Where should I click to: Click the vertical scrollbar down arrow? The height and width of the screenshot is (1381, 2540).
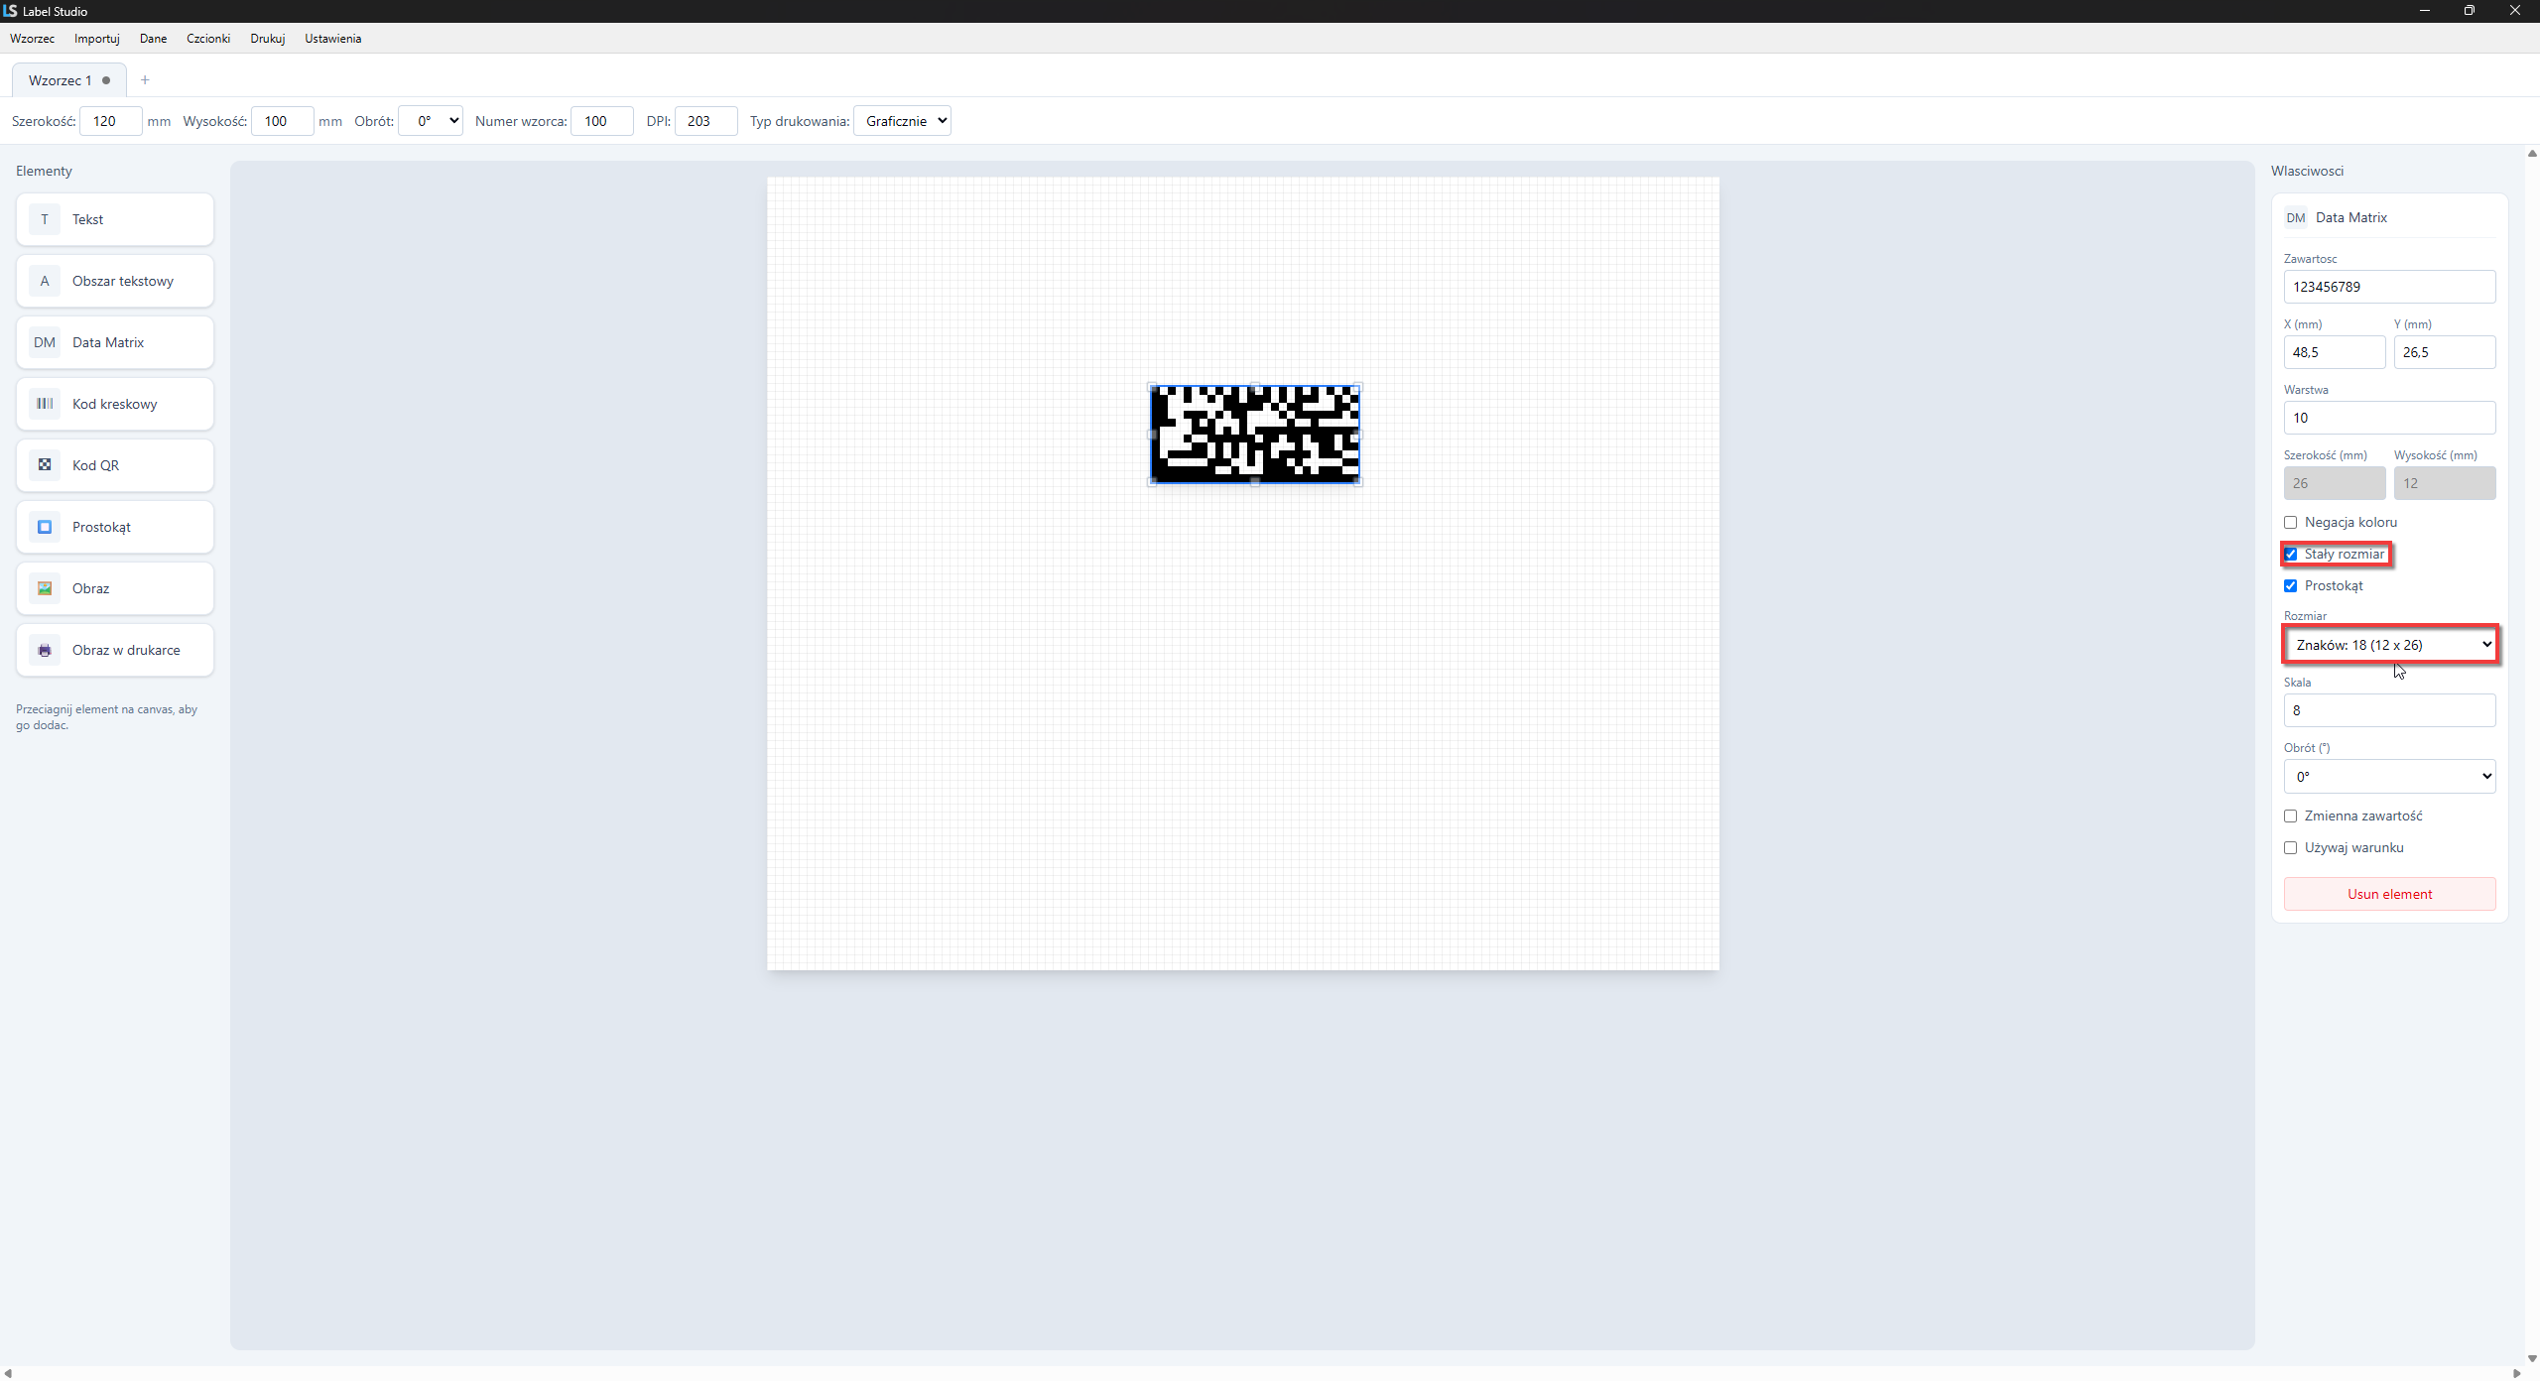[x=2532, y=1358]
